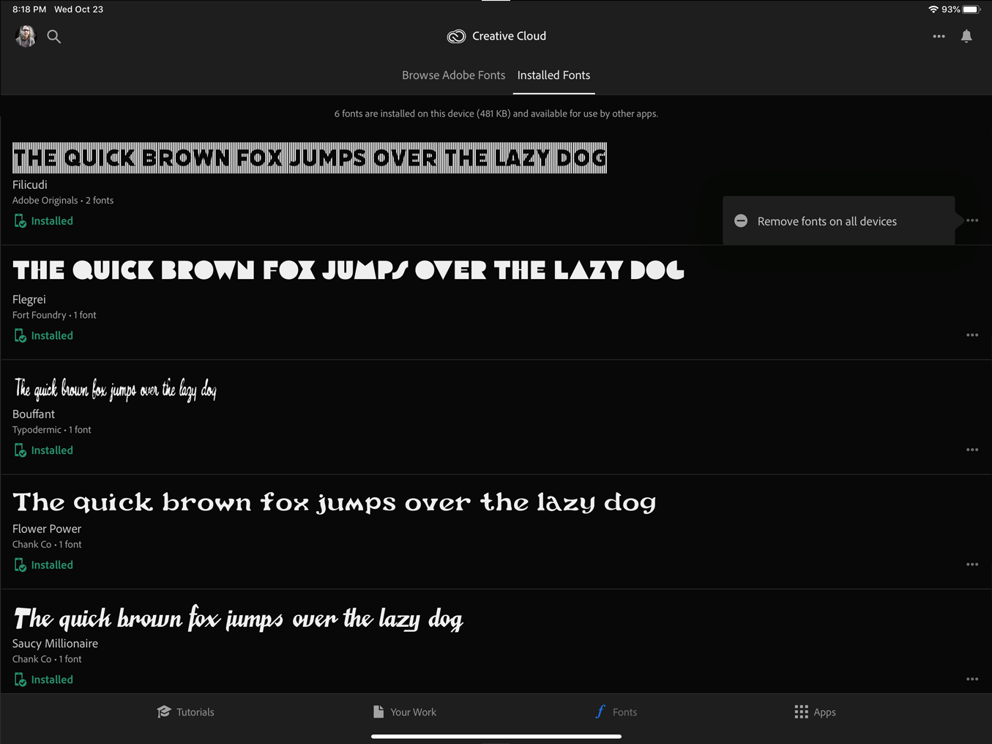
Task: Go to Your Work tab label
Action: pyautogui.click(x=413, y=712)
